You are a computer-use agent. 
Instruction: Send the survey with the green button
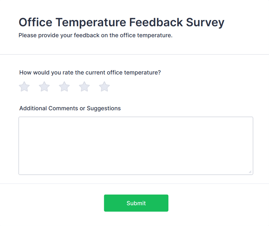136,203
